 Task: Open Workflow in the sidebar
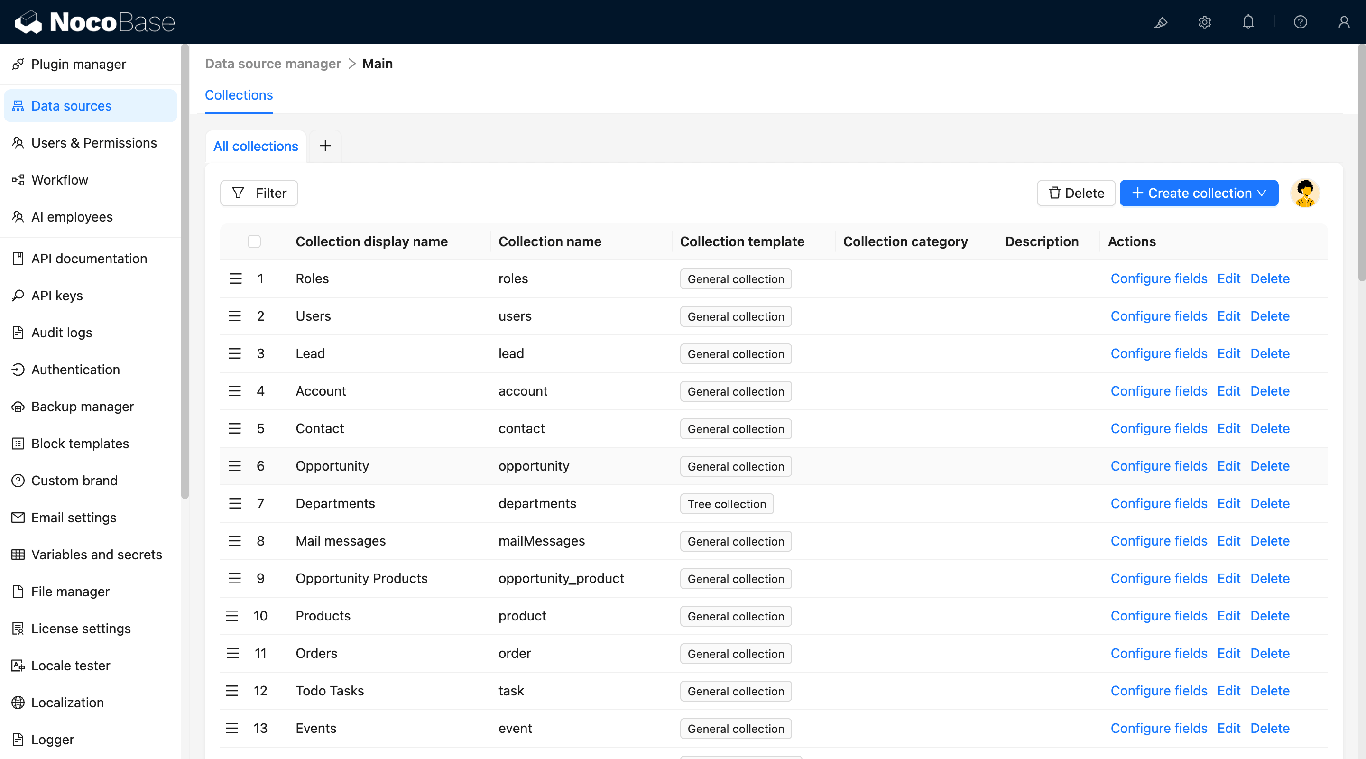point(59,180)
